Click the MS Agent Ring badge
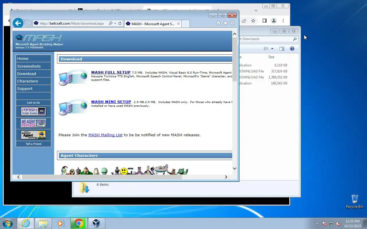This screenshot has height=229, width=367. (33, 123)
